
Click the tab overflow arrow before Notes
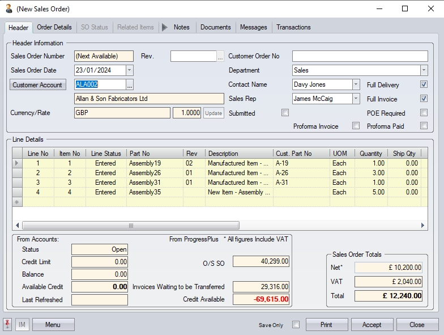coord(165,27)
